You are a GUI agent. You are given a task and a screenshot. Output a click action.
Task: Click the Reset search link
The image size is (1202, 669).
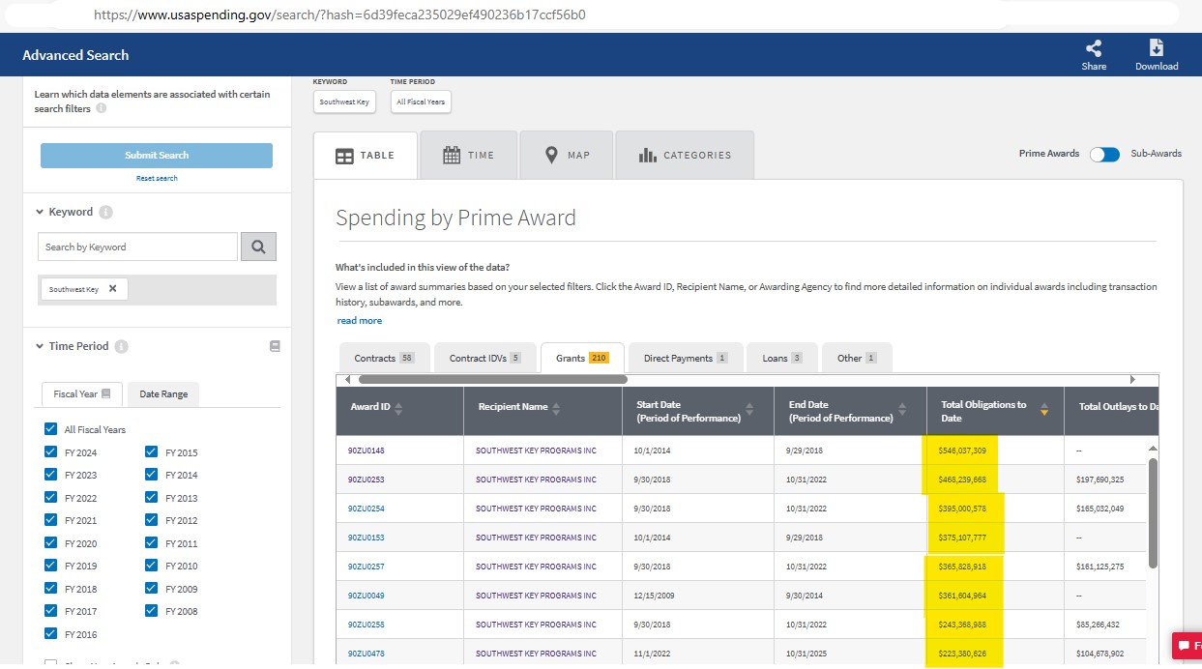click(x=157, y=179)
